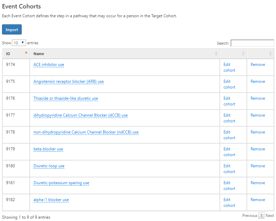
Task: Open beta blocker use link
Action: coord(48,149)
